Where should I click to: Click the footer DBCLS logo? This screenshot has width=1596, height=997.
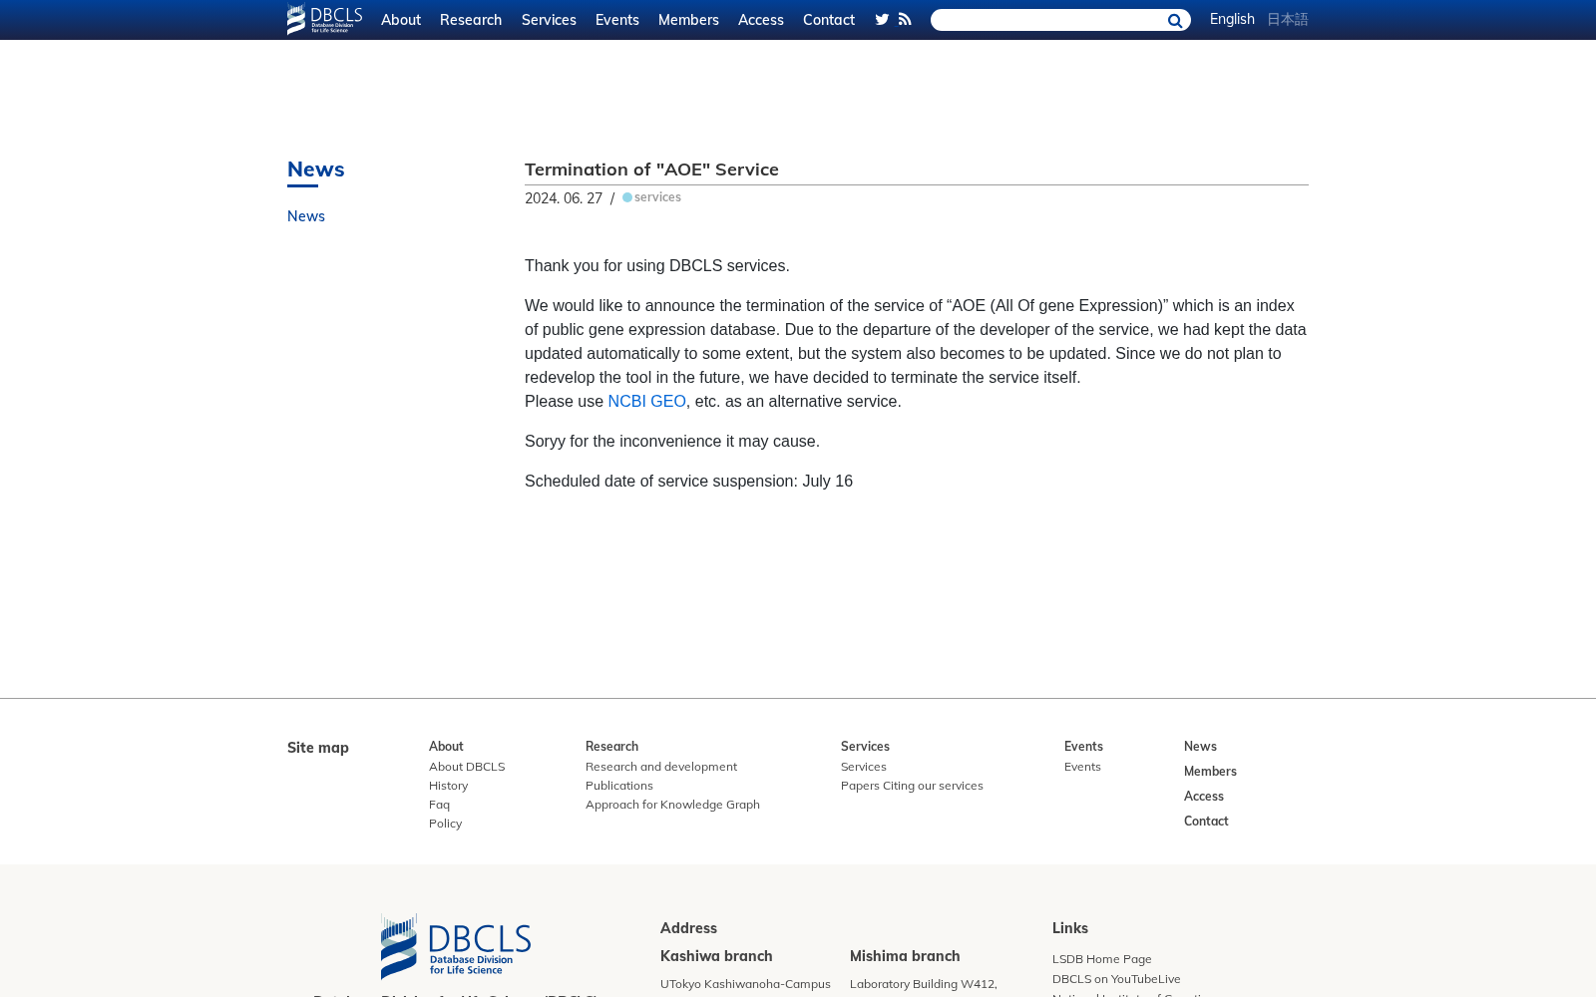pos(456,946)
